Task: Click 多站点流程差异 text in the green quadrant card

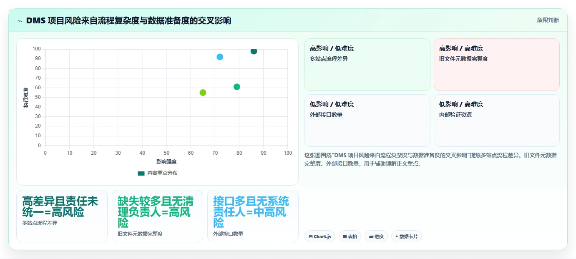Action: (329, 59)
